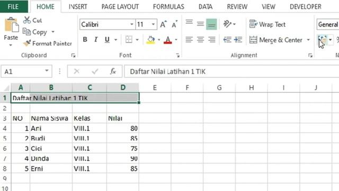
Task: Switch to the INSERT tab
Action: 78,7
